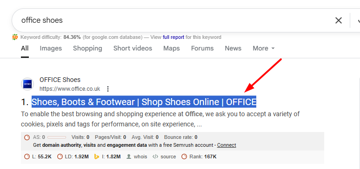Go to the News tab

(233, 48)
